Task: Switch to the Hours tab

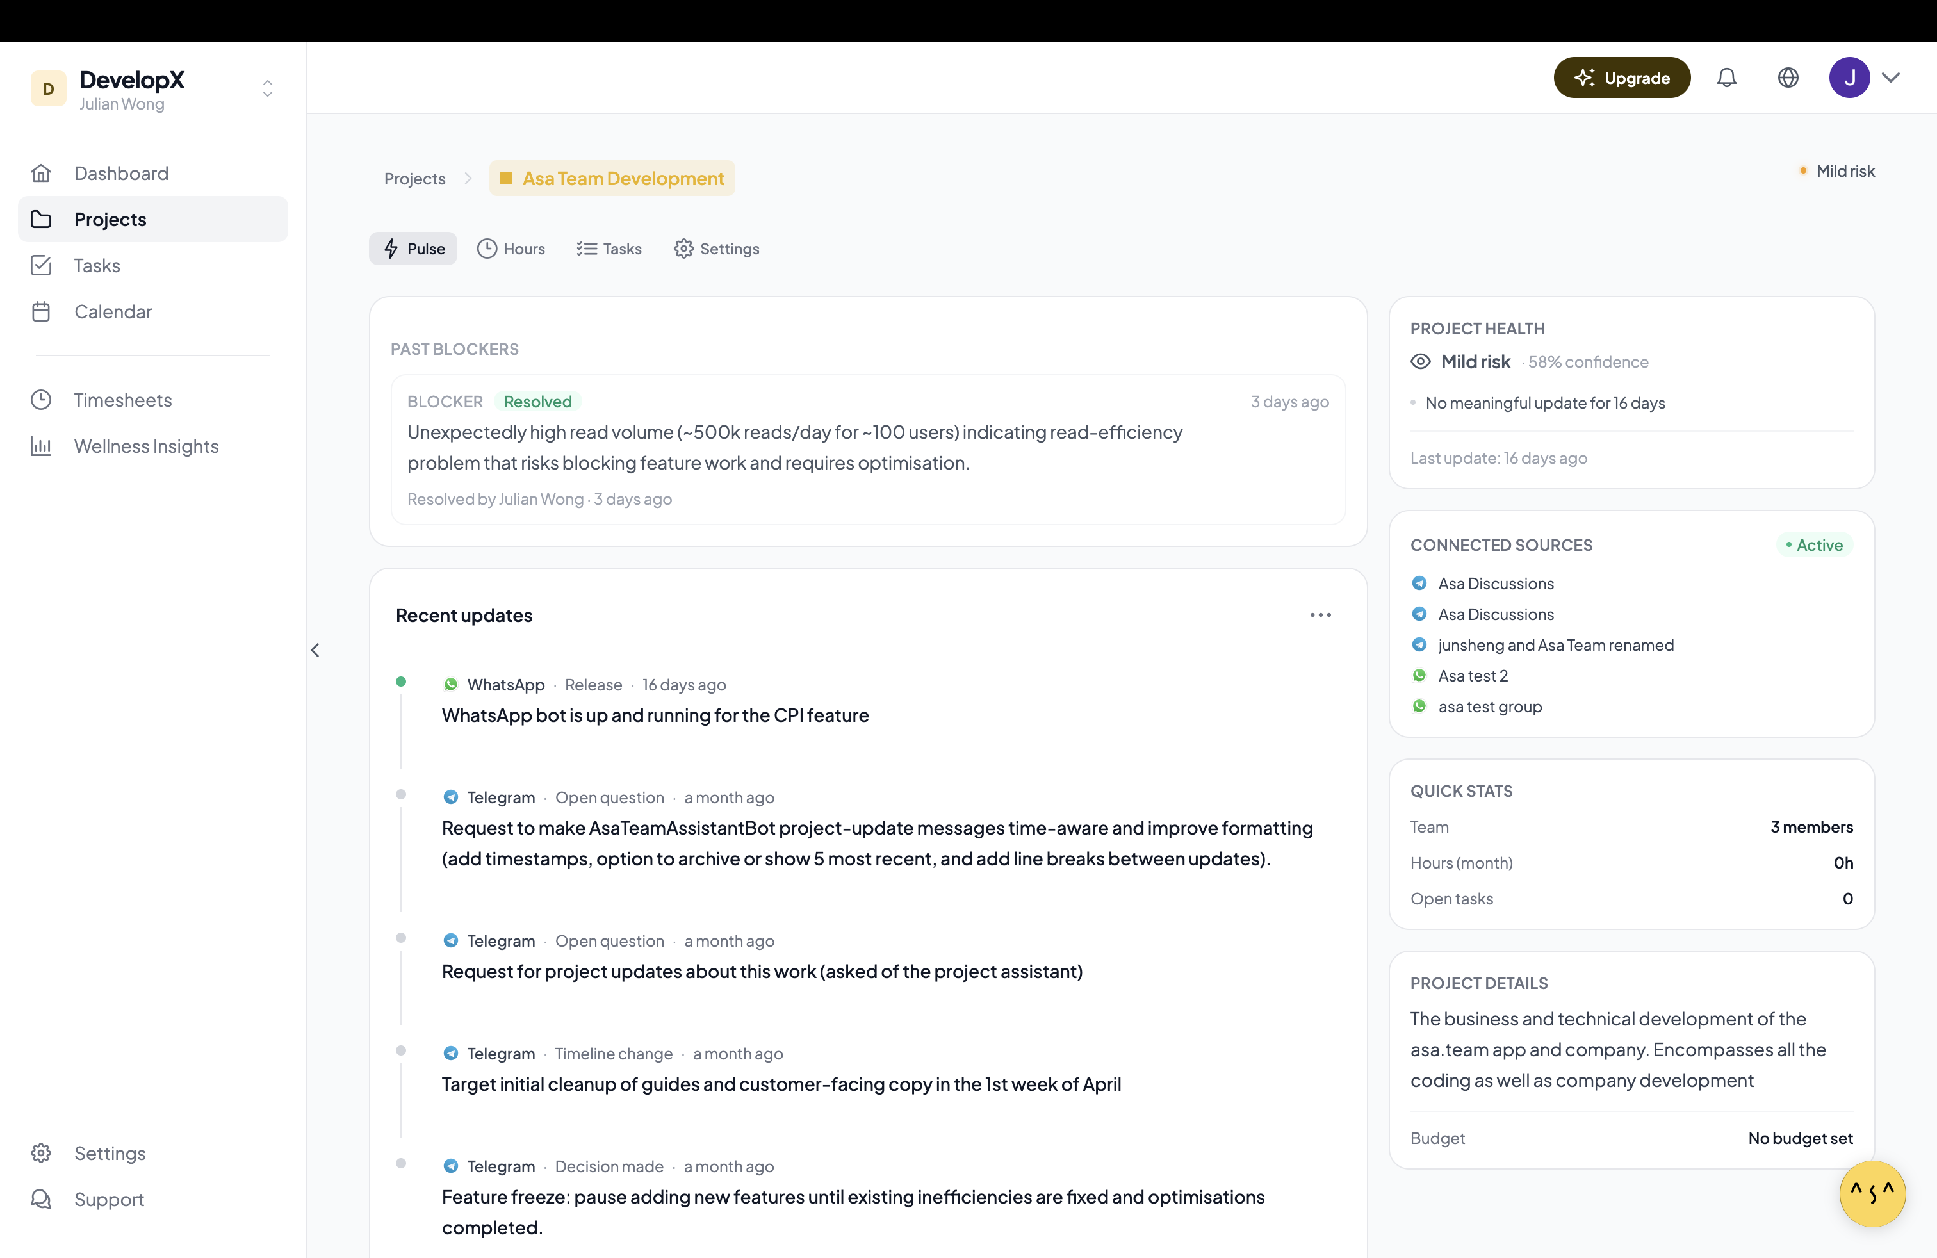Action: click(511, 248)
